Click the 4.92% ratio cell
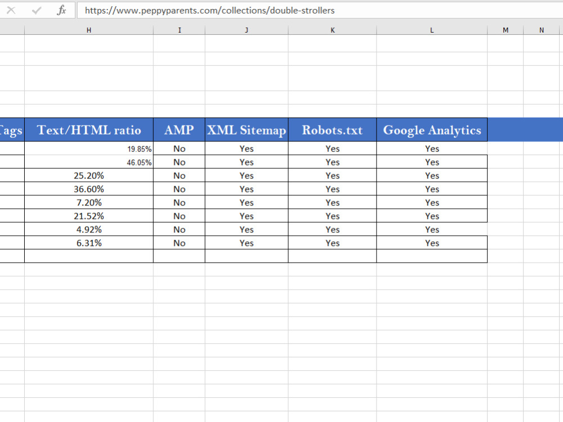 89,230
